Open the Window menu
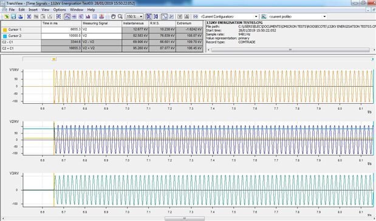Image resolution: width=376 pixels, height=221 pixels. tap(77, 10)
